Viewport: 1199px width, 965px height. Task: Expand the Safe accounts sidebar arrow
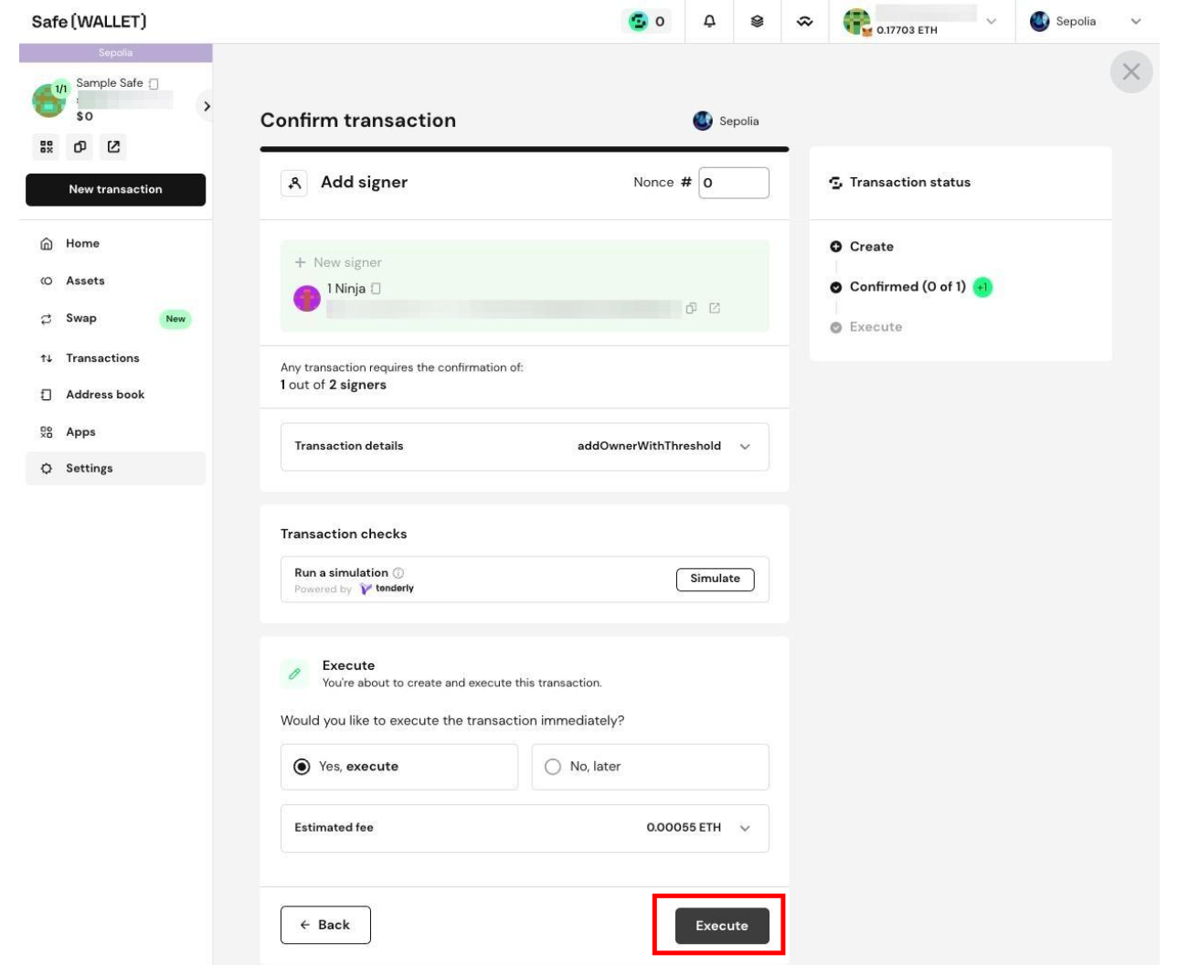point(207,106)
